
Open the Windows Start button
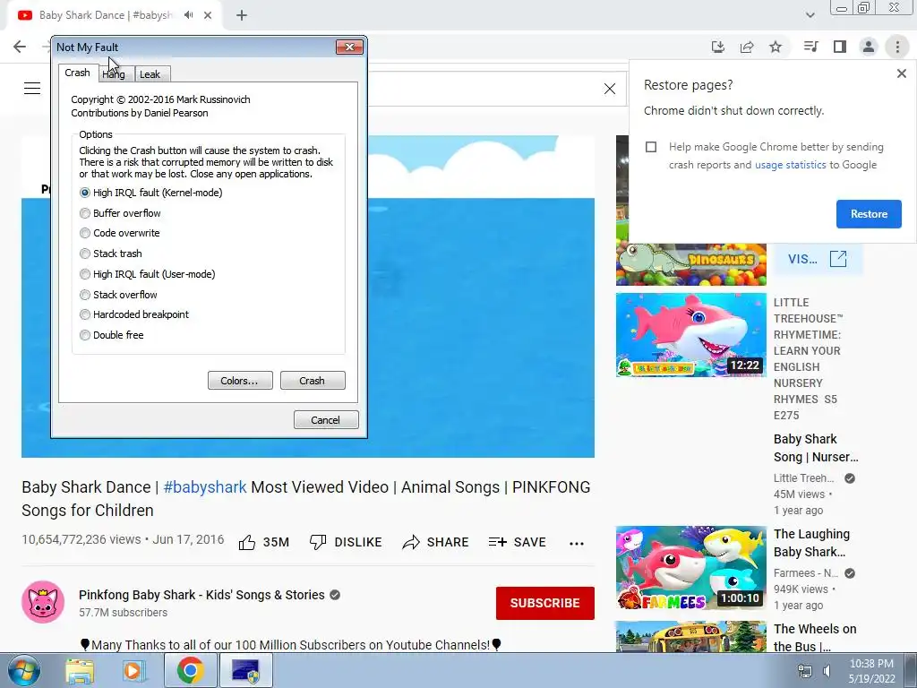tap(23, 670)
